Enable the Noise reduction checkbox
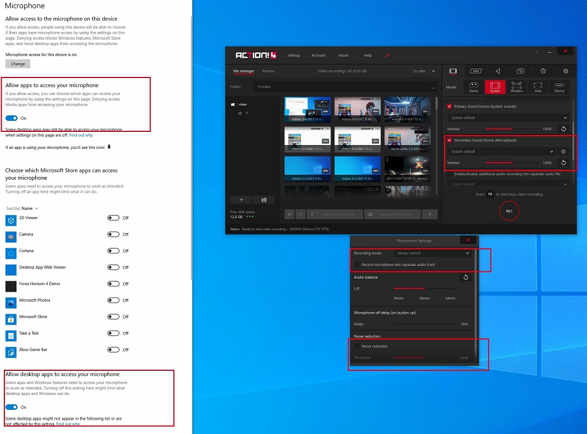 pos(357,346)
